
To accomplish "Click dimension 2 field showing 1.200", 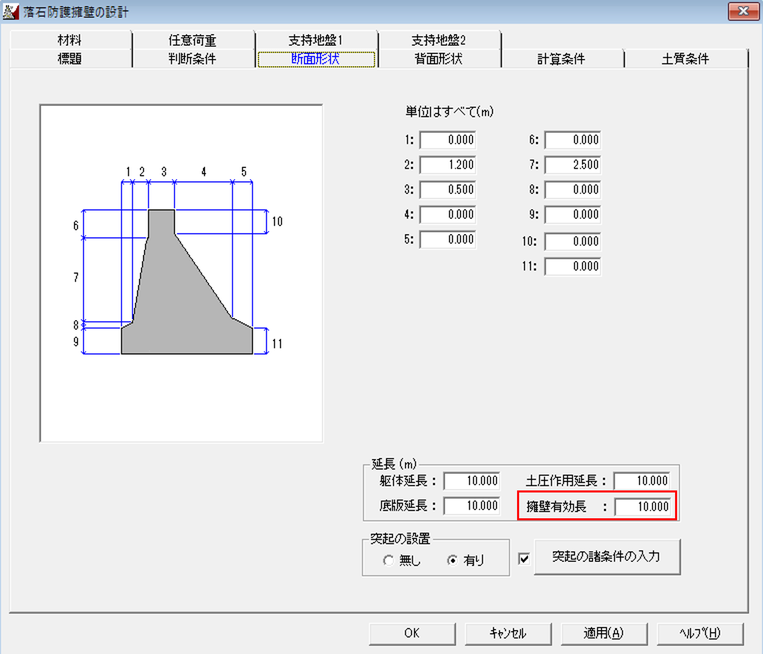I will (x=448, y=165).
